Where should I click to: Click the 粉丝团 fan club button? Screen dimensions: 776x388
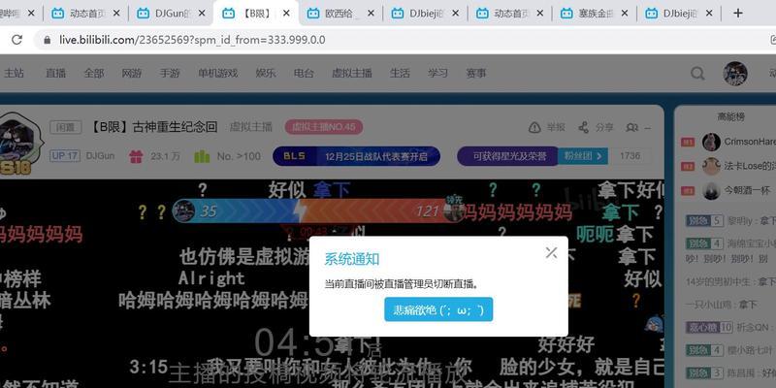tap(588, 156)
